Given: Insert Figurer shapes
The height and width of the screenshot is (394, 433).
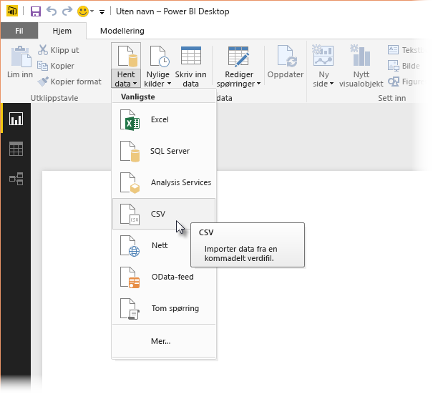Looking at the screenshot, I should coord(405,82).
